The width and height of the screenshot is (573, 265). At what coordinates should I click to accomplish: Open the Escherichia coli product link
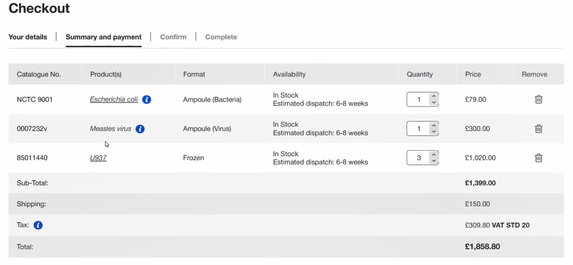114,100
